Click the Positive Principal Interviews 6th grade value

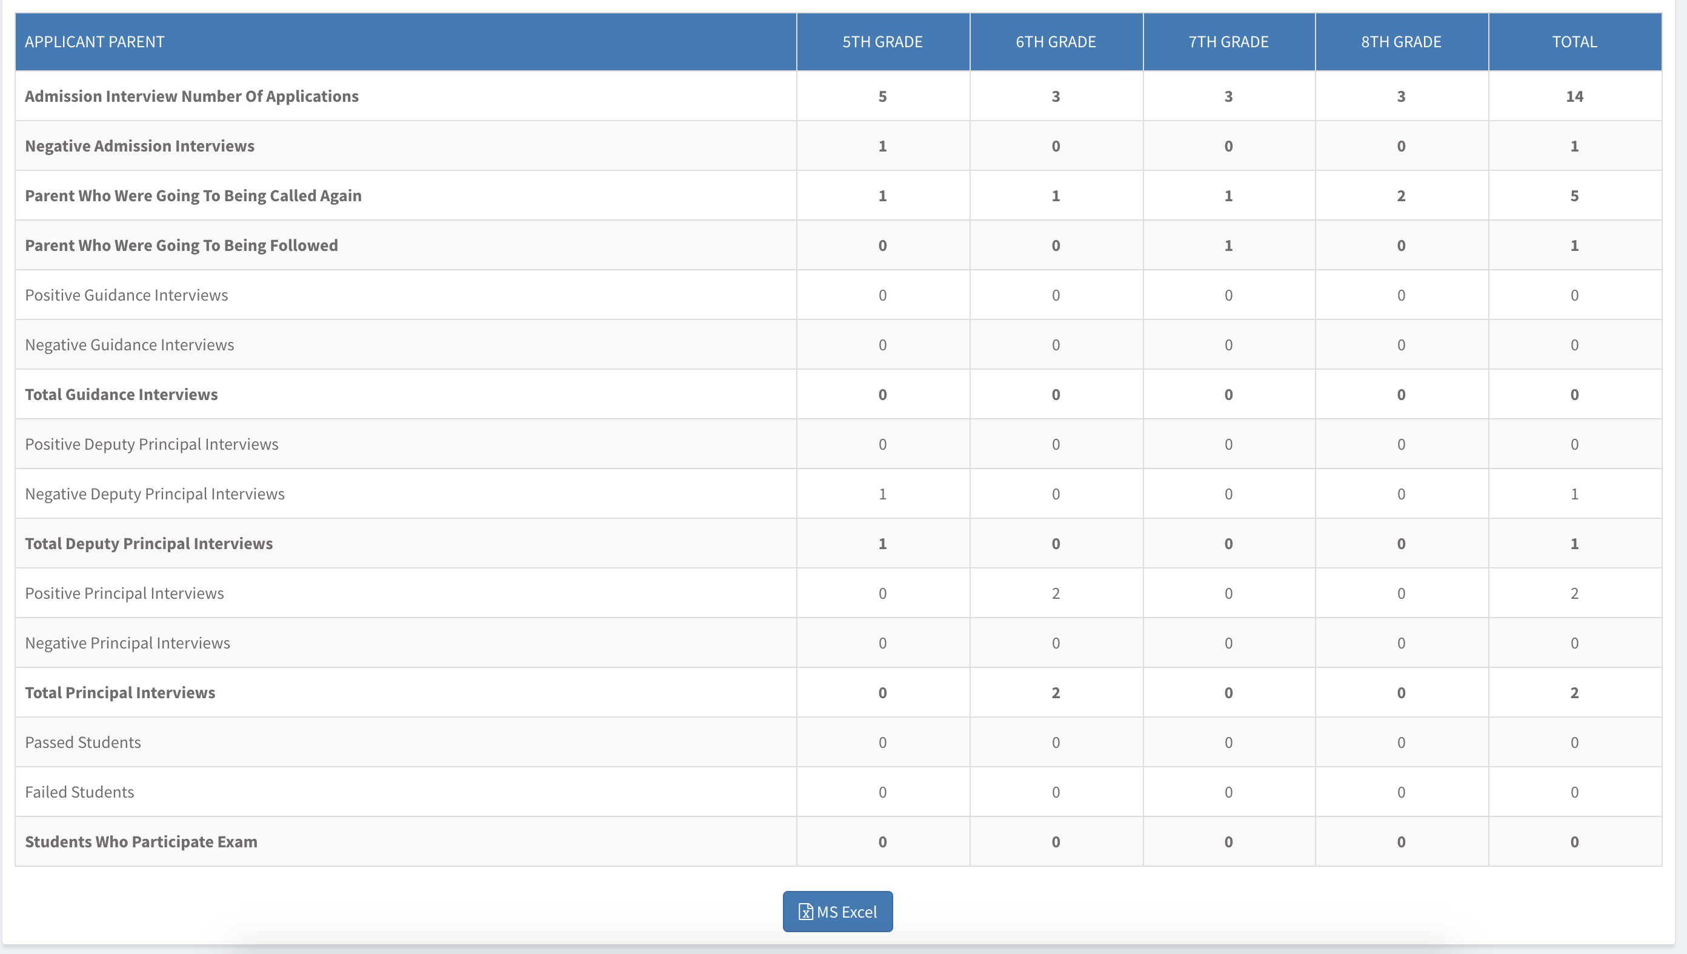[1055, 593]
